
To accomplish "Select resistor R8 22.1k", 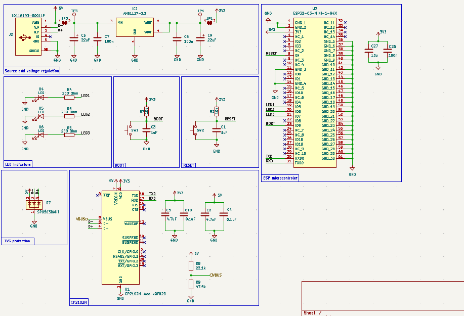I will tap(191, 266).
